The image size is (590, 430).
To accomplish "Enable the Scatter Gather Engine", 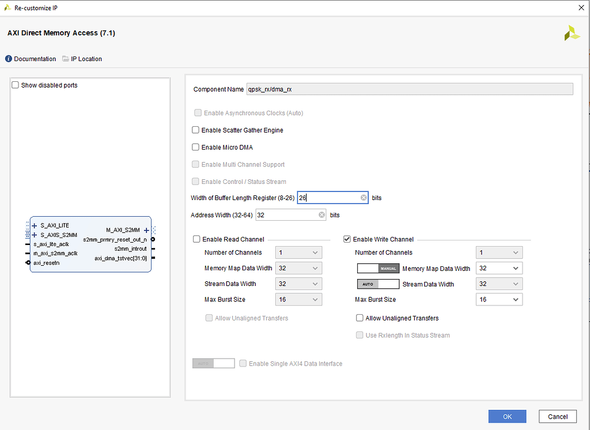I will (195, 130).
